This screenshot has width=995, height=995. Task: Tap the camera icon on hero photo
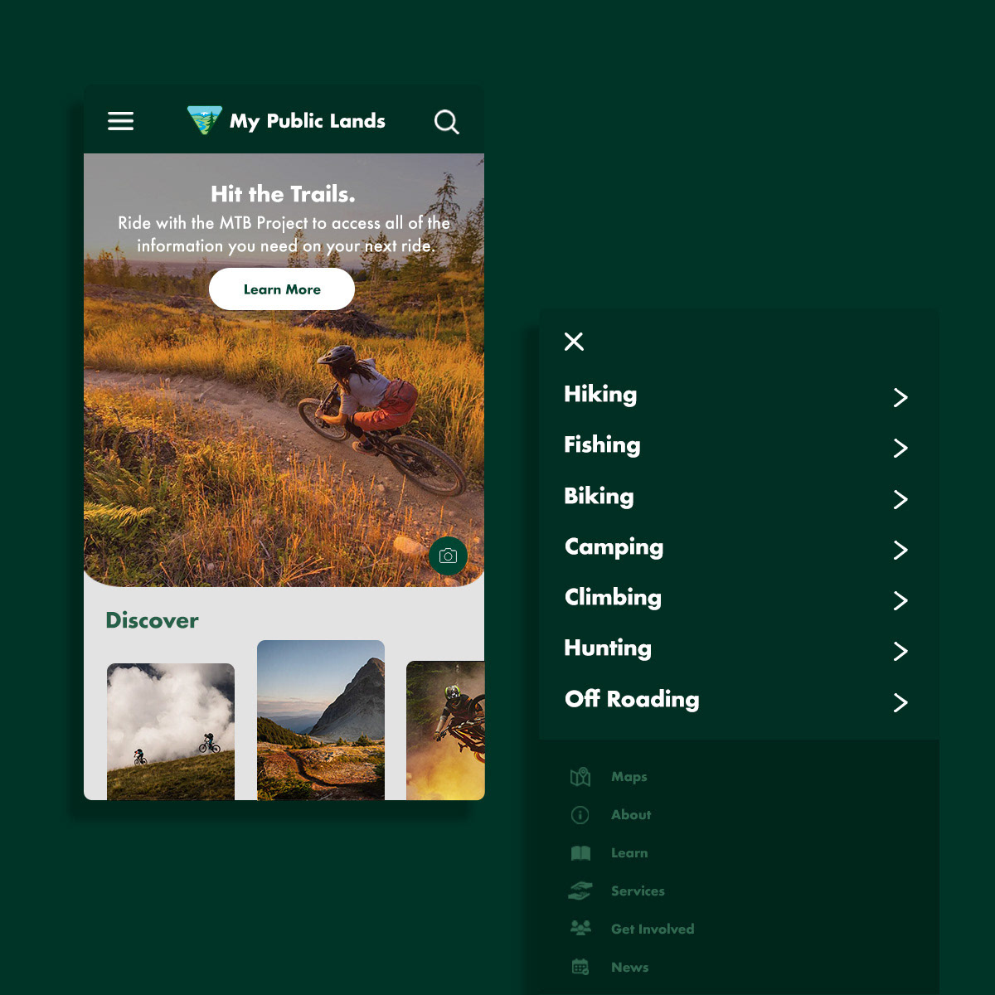[449, 556]
